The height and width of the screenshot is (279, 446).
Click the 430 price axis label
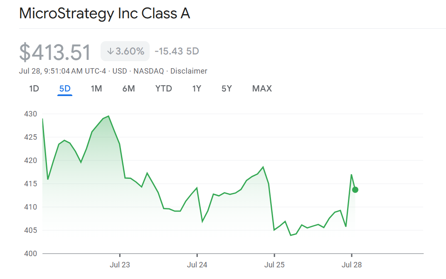30,114
